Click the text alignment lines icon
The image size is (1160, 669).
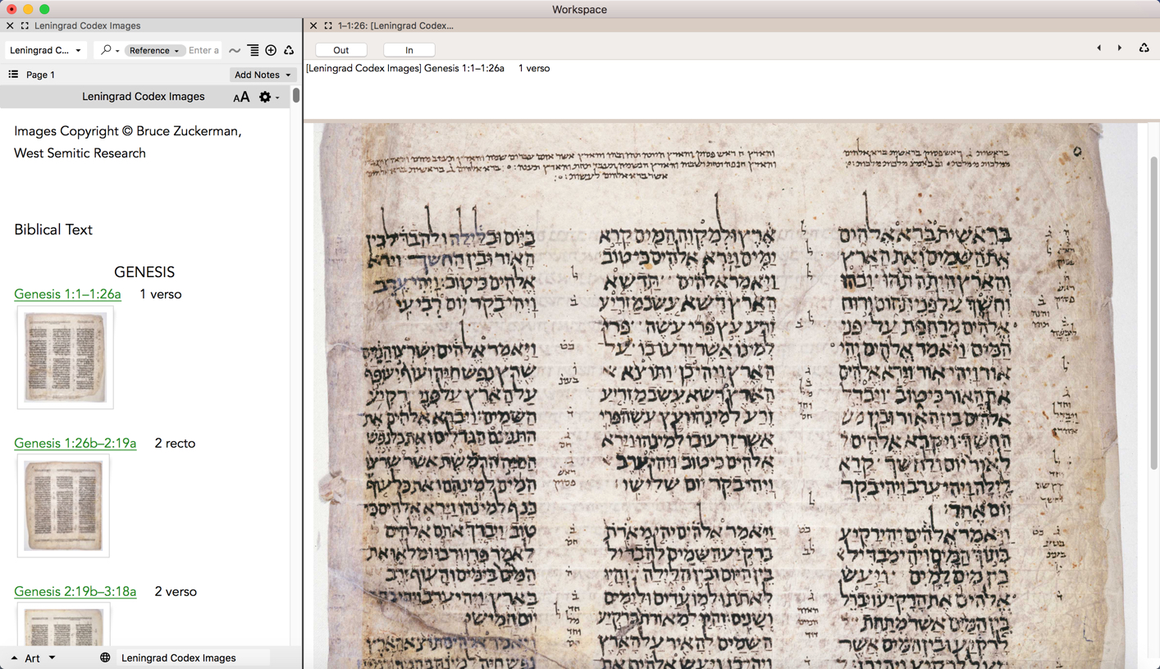point(253,51)
